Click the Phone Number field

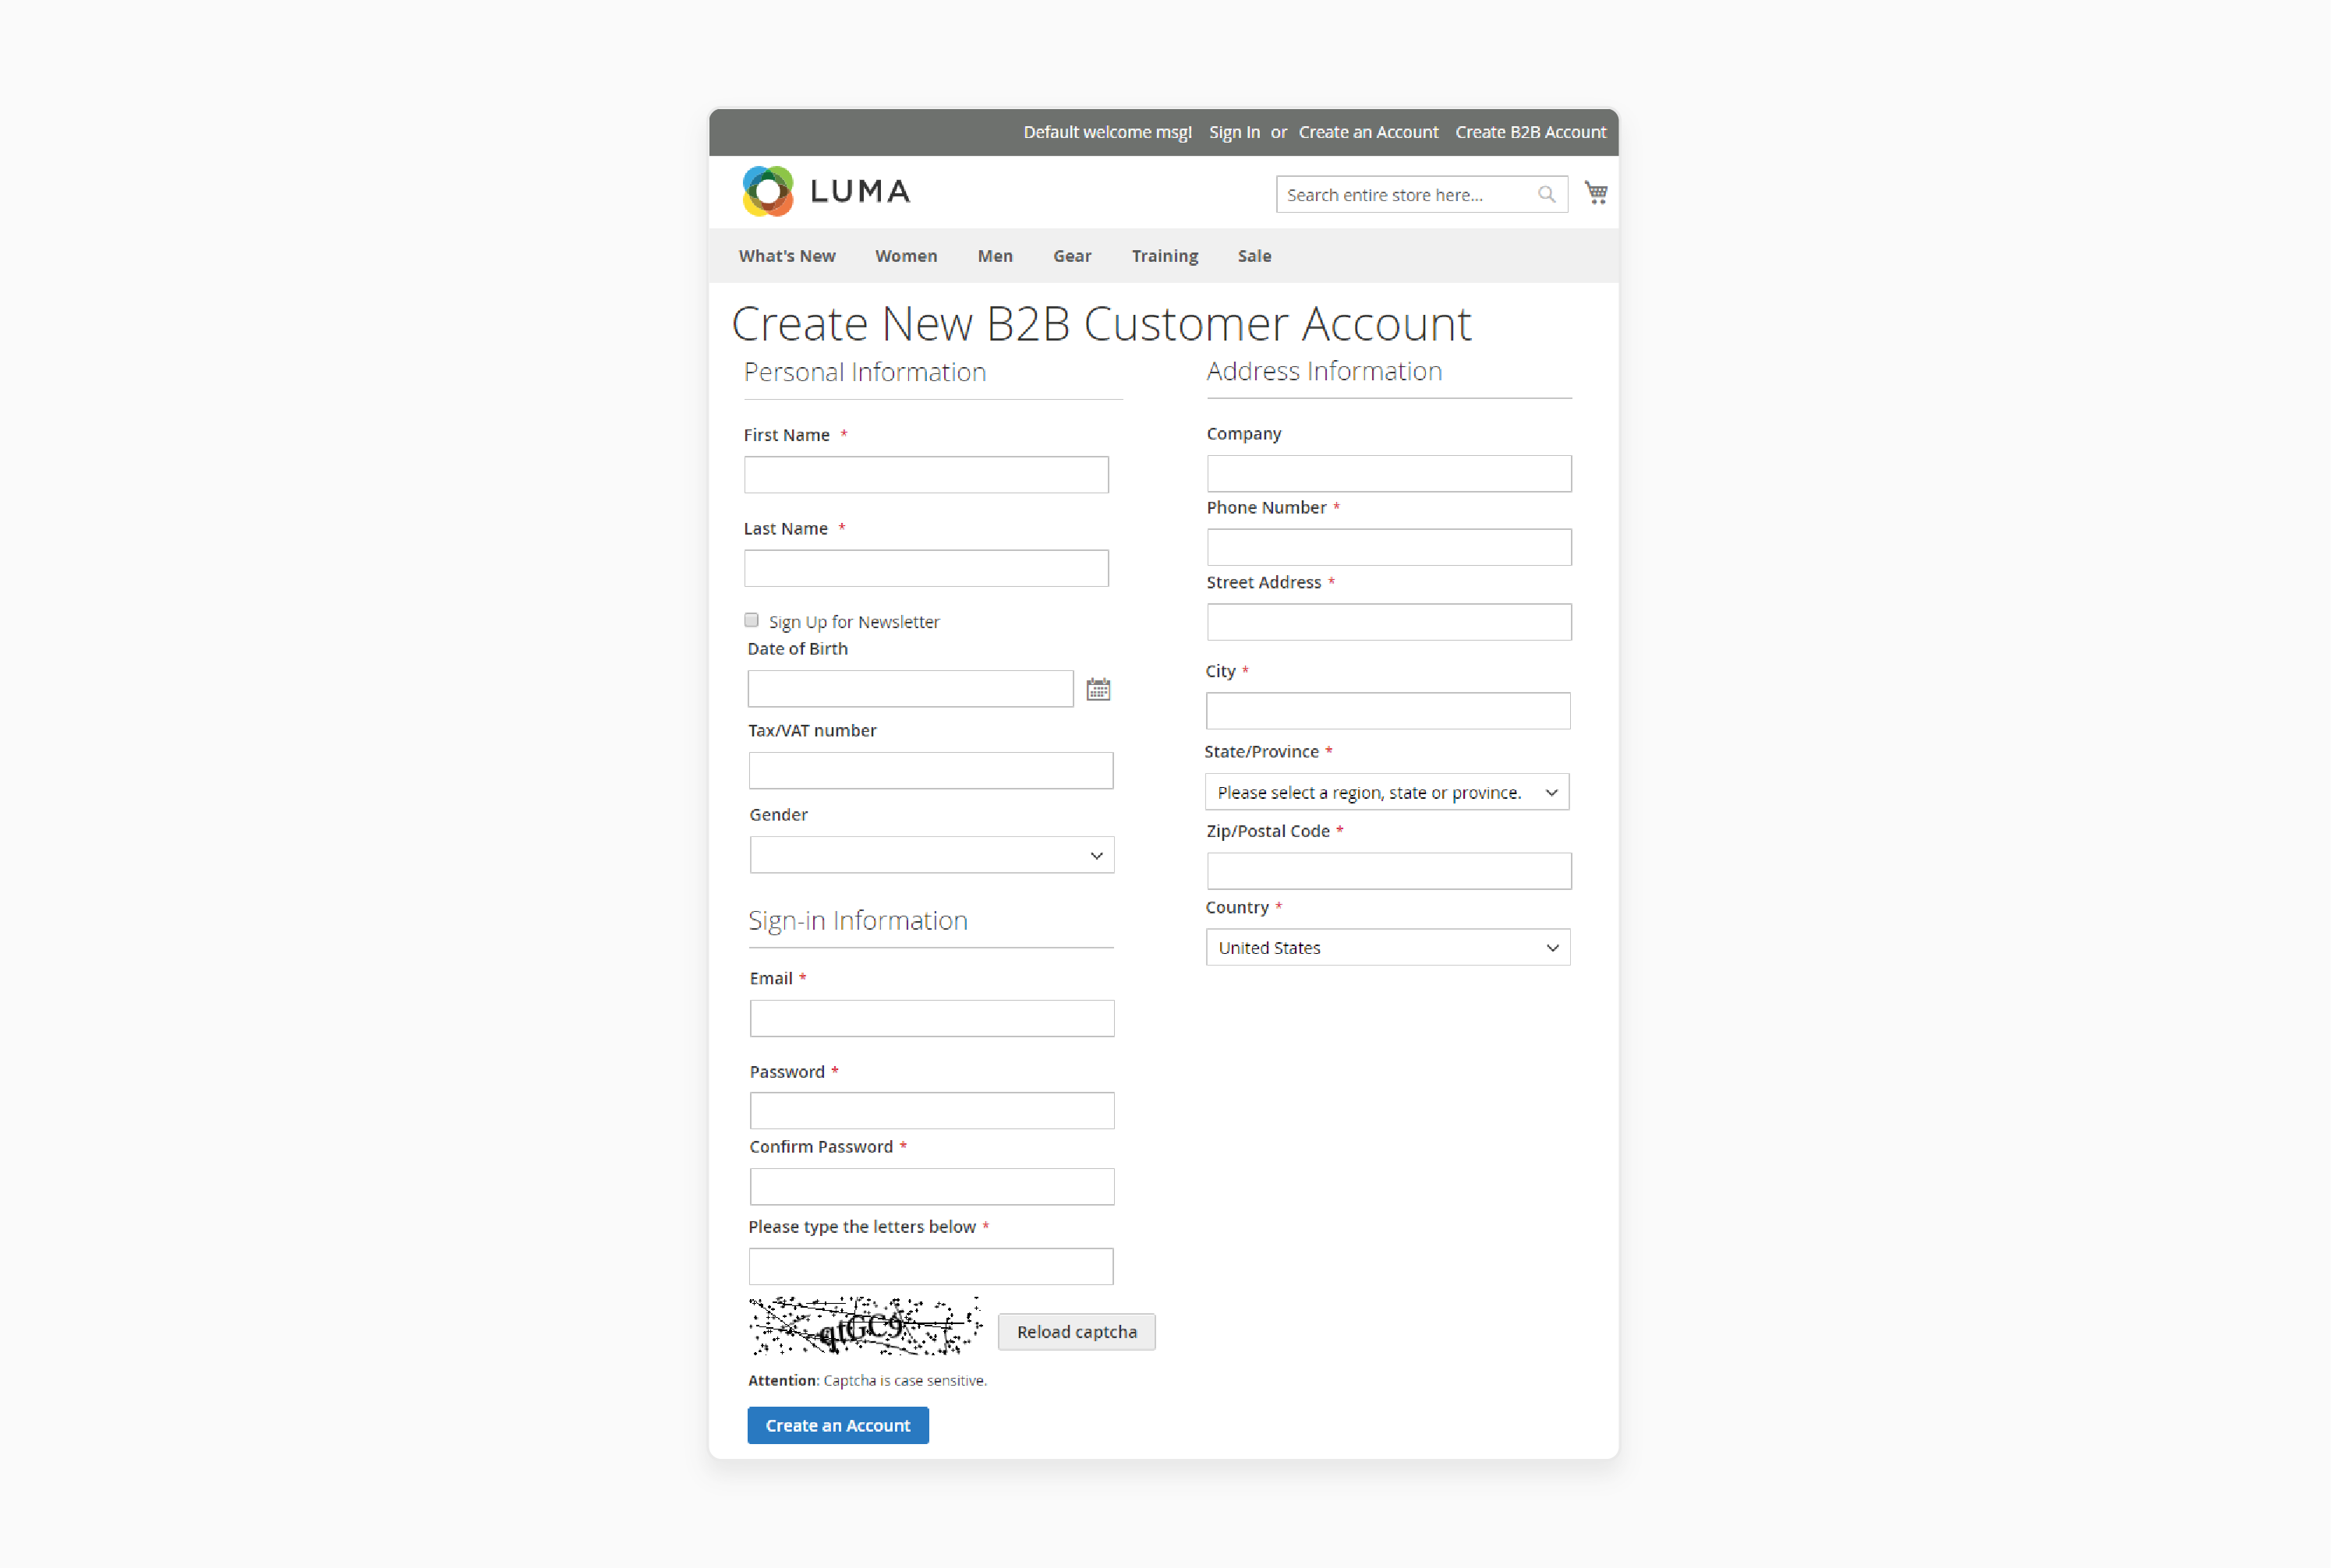(1388, 547)
